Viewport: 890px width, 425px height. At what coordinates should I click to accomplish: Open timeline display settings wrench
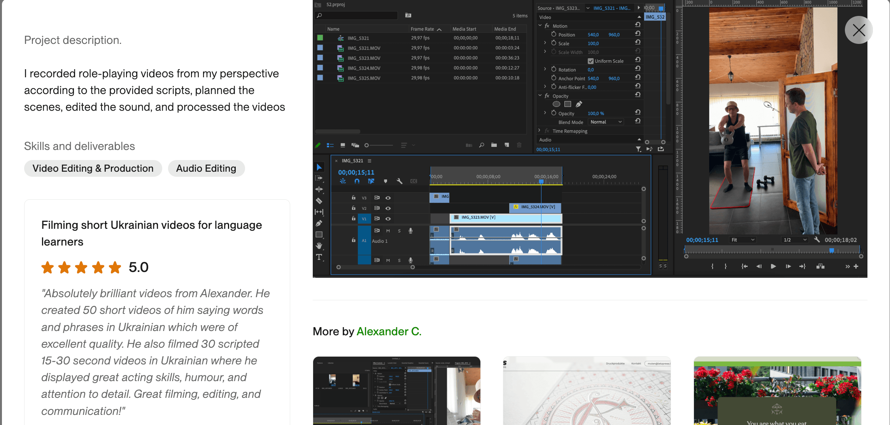[399, 181]
